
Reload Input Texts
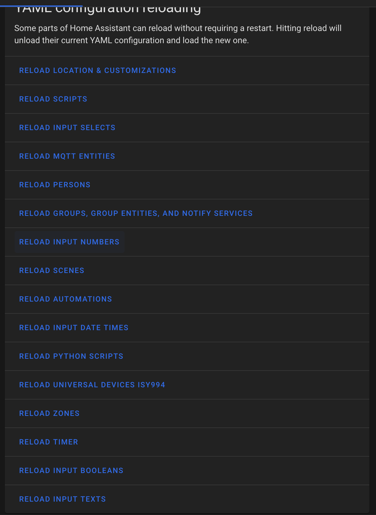point(62,499)
